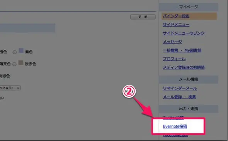
Task: Open the サイドメニュー link
Action: (176, 25)
